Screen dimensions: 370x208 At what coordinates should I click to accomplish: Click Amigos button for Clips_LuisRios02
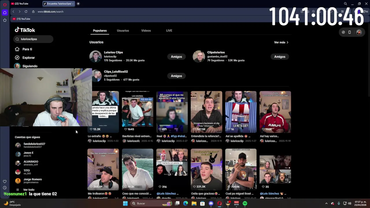point(176,76)
